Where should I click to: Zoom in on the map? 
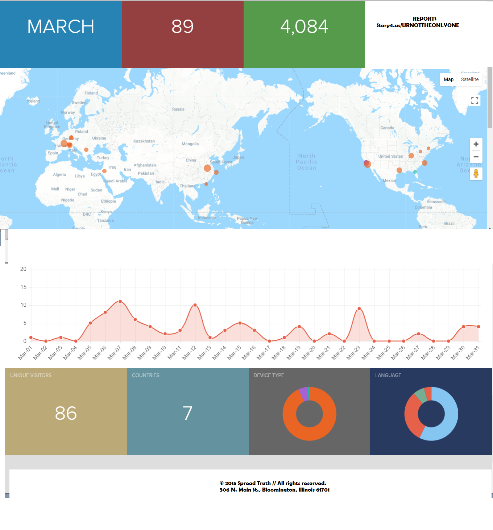coord(476,144)
